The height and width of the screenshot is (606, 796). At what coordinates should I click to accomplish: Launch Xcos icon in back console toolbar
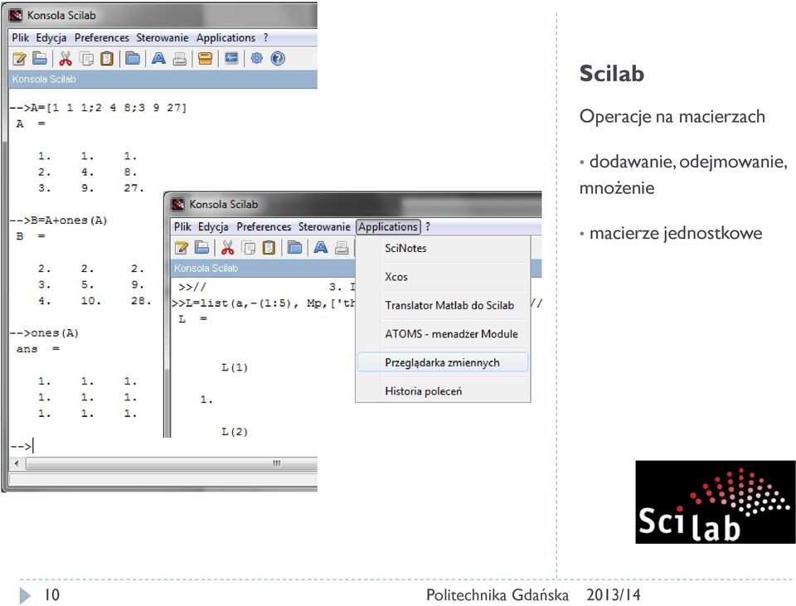click(x=231, y=59)
